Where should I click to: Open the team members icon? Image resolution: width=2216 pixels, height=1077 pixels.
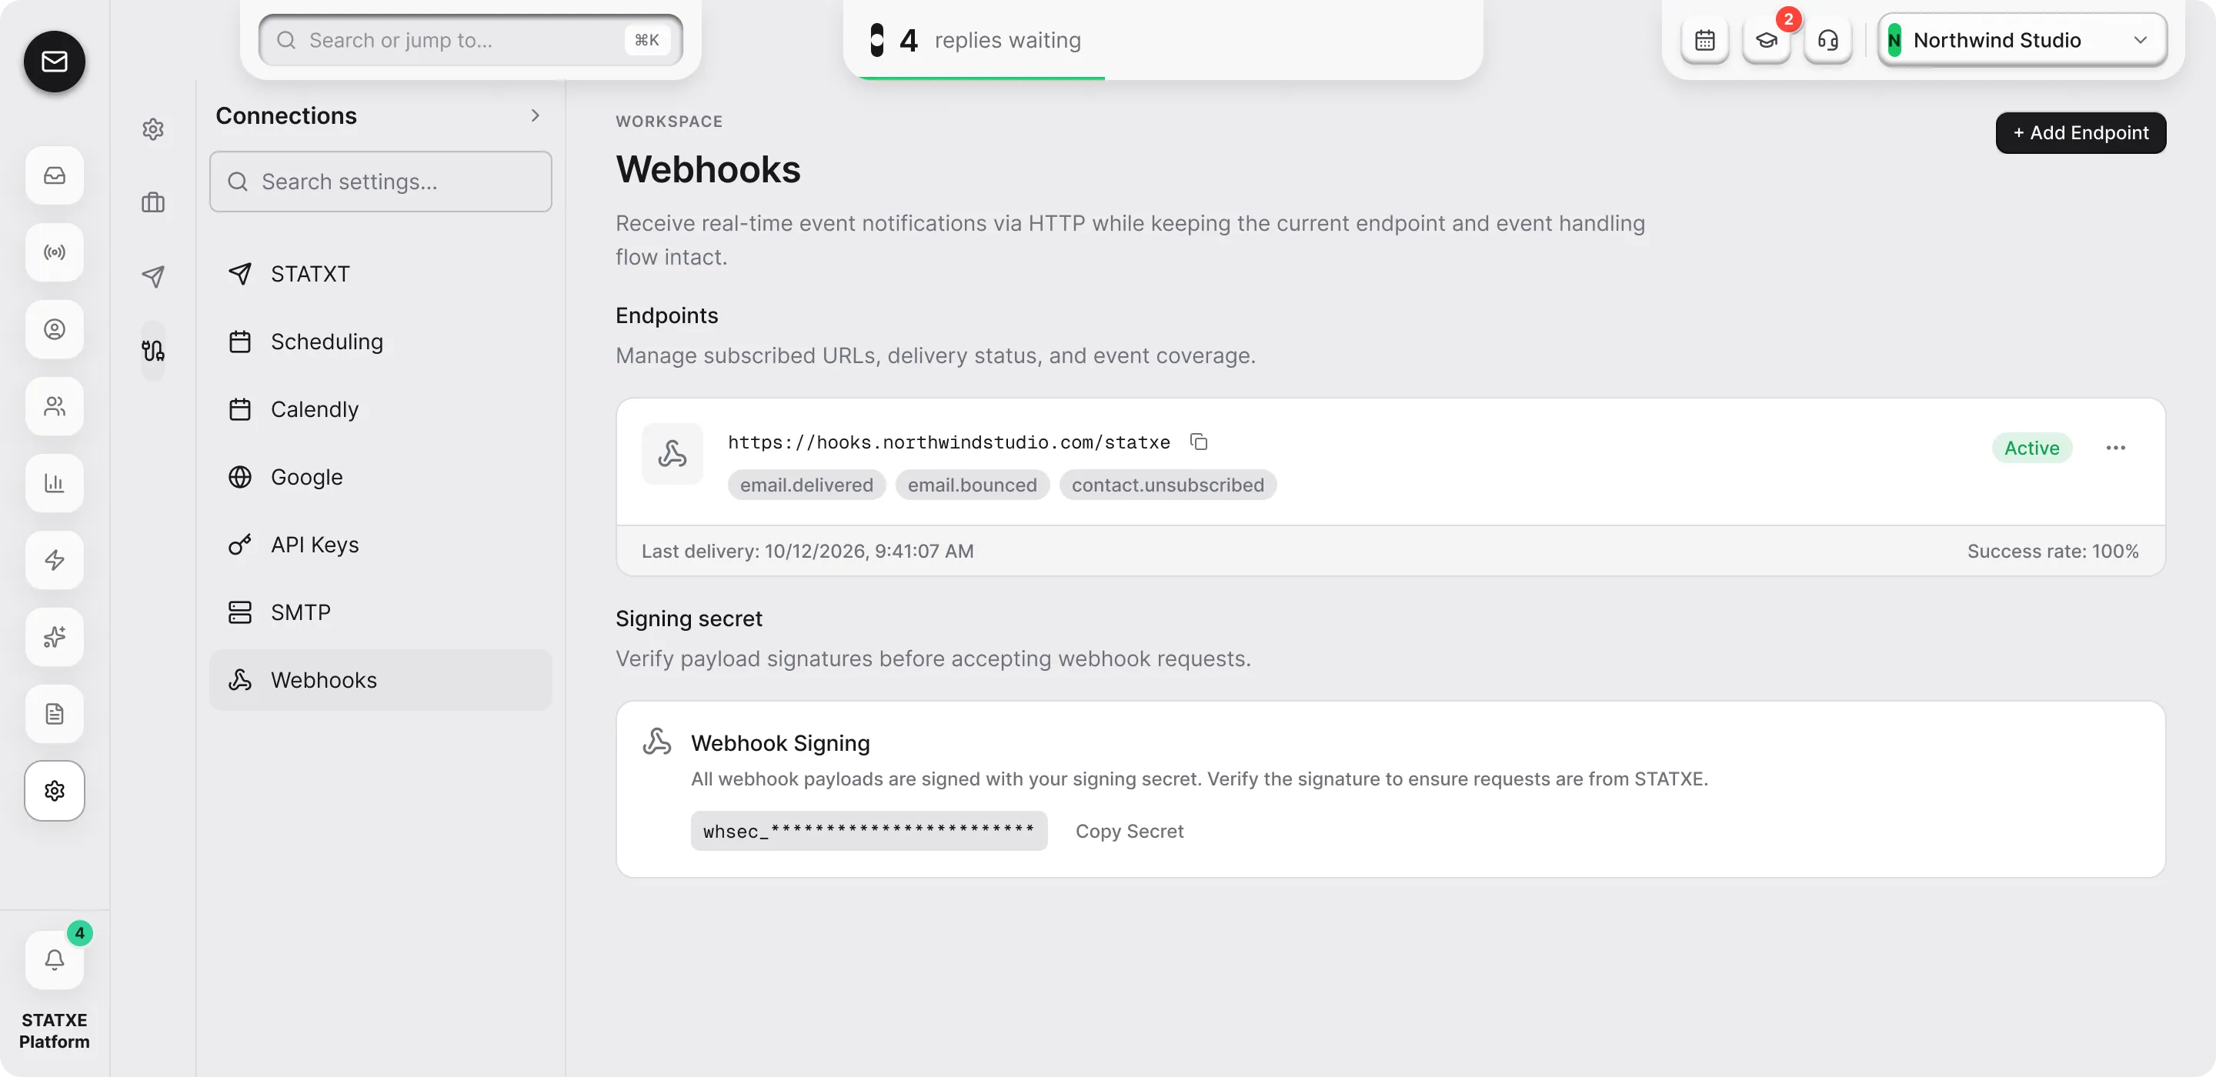point(54,406)
